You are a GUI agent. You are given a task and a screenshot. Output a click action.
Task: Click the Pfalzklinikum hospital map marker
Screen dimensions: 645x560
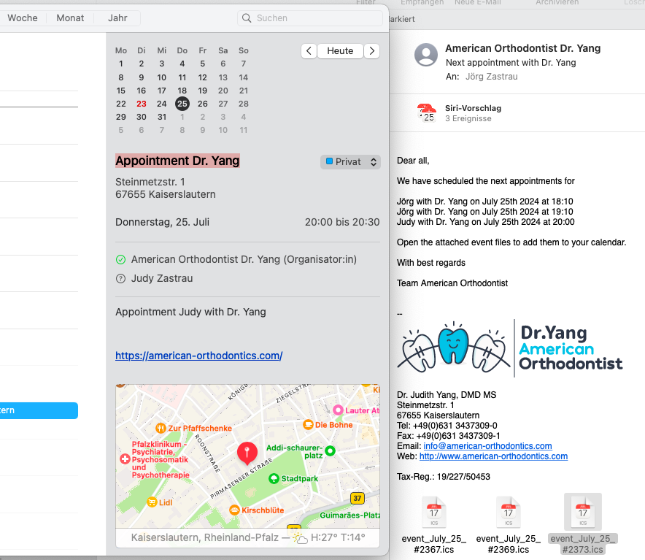[125, 459]
